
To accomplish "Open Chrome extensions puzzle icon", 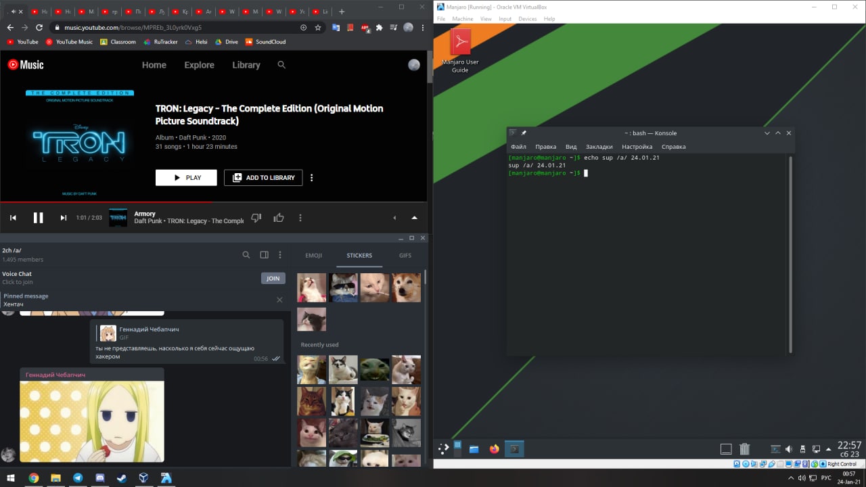I will pyautogui.click(x=379, y=28).
